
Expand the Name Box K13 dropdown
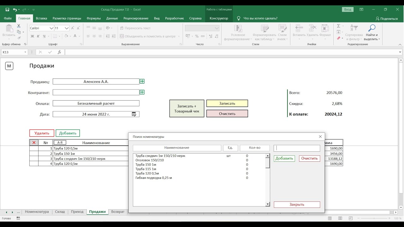[25, 52]
